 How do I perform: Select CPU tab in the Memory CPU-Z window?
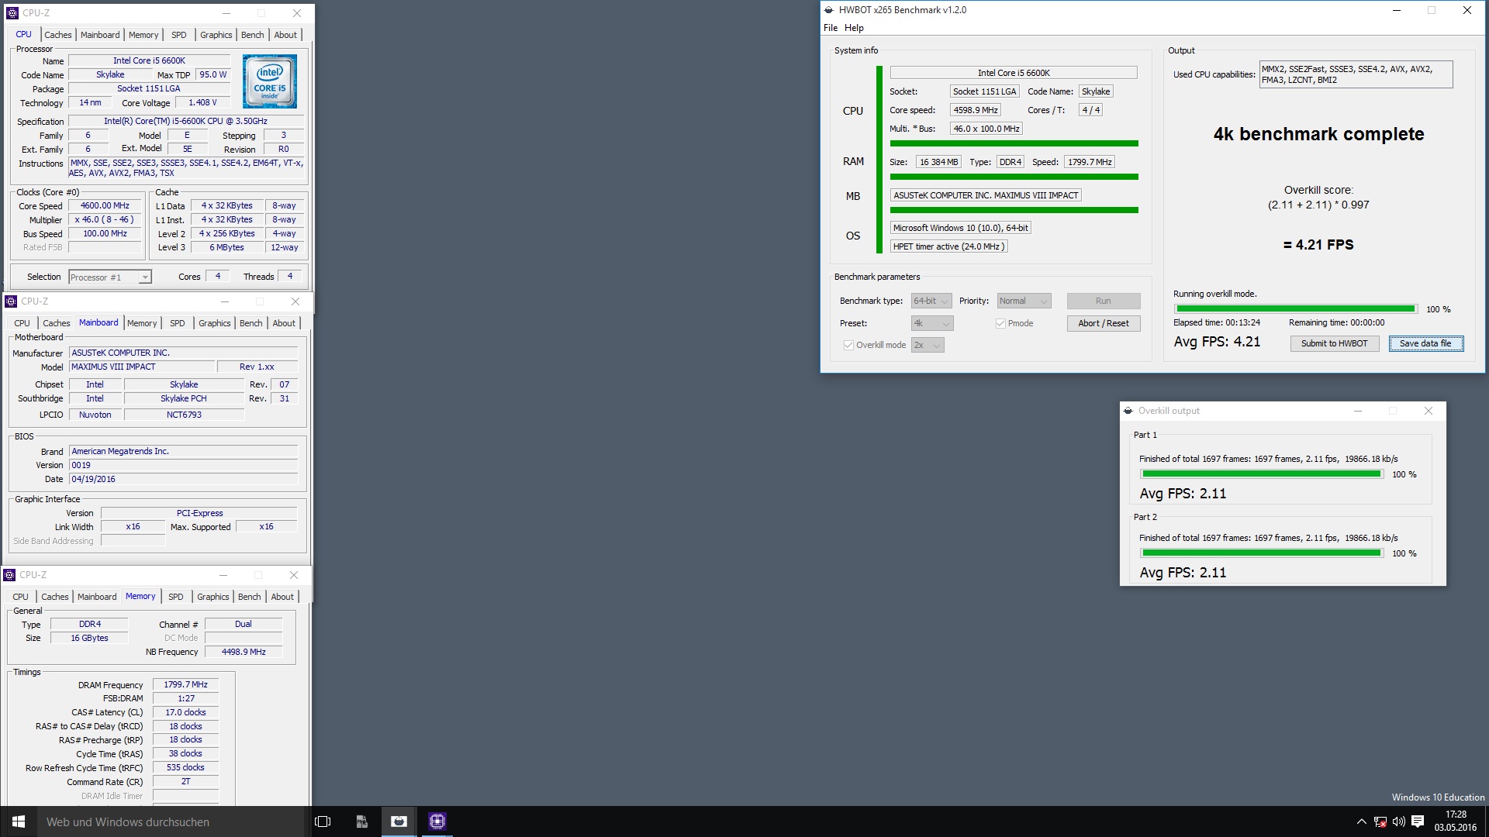coord(21,598)
